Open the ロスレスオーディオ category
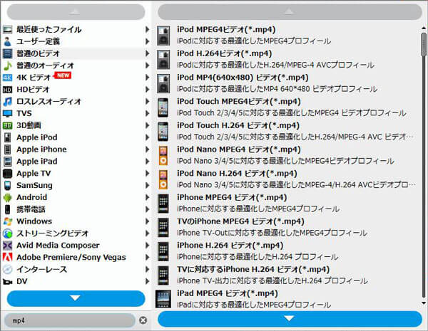The image size is (428, 331). (76, 101)
